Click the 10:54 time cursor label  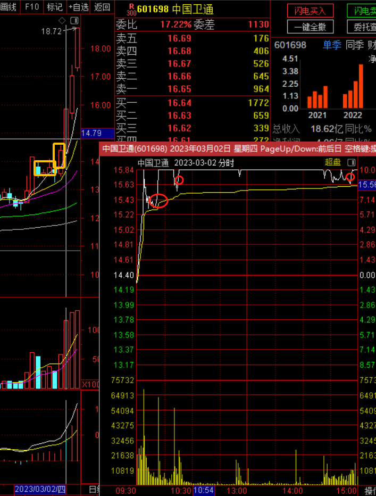click(204, 490)
